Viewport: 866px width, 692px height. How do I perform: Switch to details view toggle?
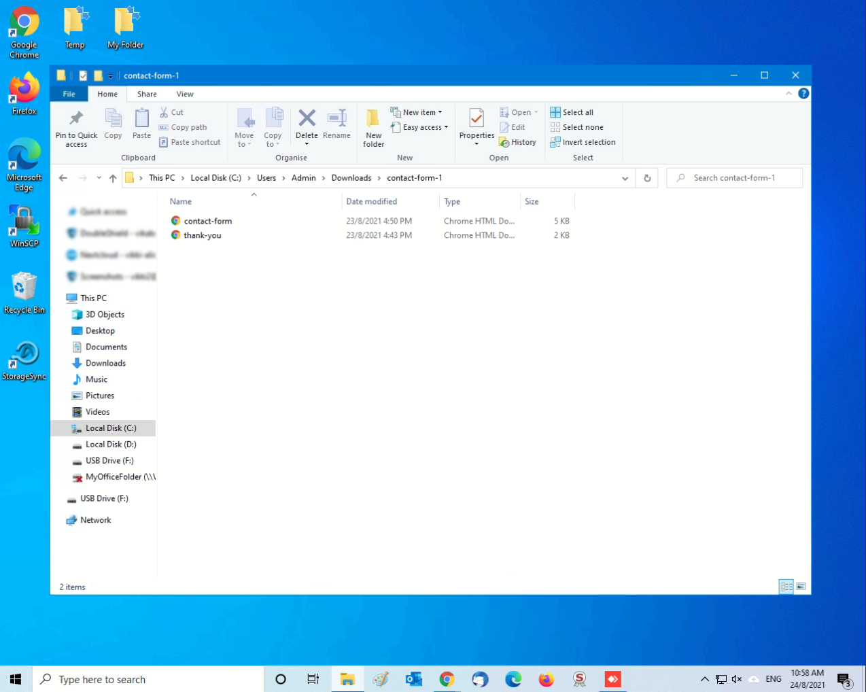coord(786,587)
